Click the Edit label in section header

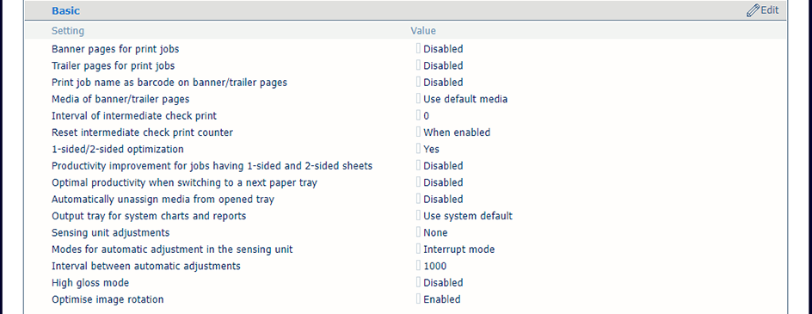tap(770, 10)
